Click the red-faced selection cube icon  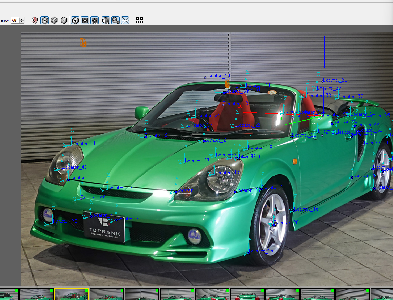pyautogui.click(x=35, y=21)
